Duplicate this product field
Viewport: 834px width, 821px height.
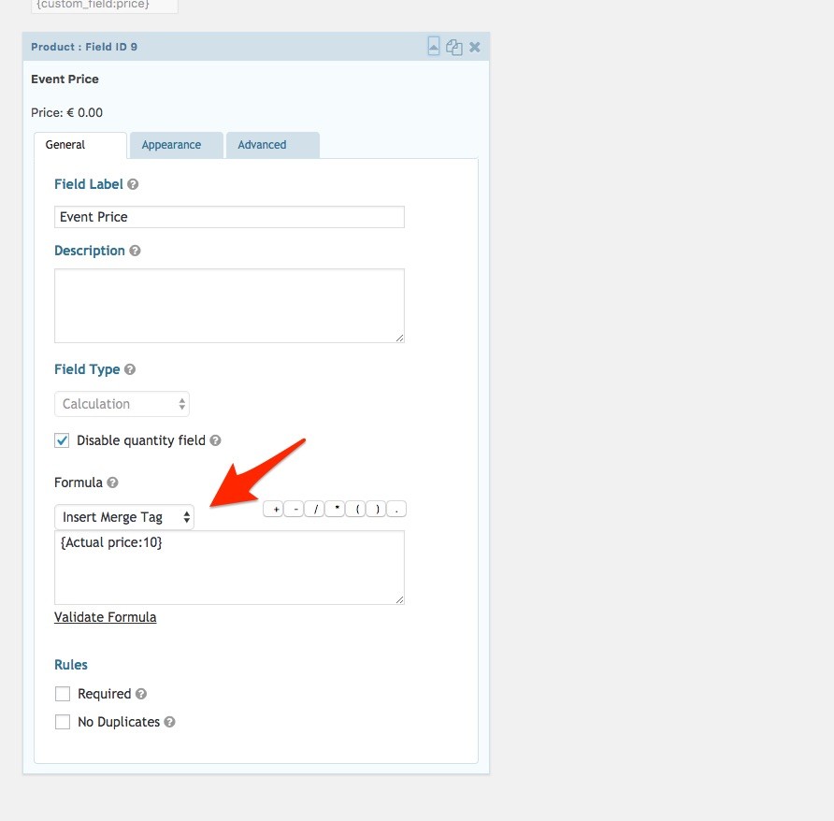pos(454,47)
